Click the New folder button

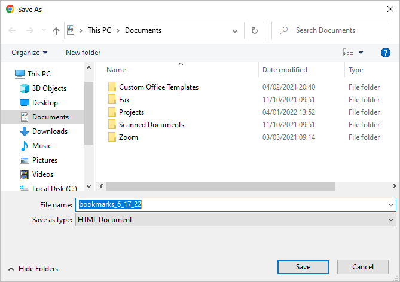(83, 53)
